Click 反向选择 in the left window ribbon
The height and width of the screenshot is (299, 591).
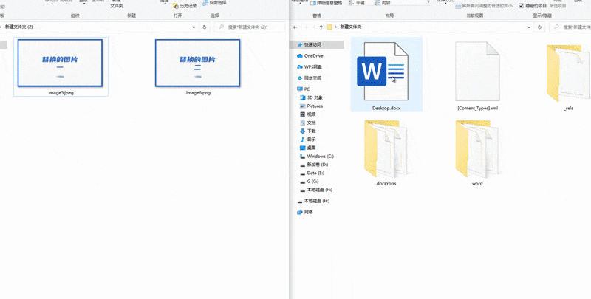214,3
